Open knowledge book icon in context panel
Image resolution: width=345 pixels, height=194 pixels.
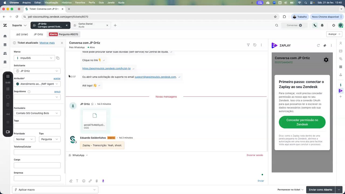pos(341,51)
